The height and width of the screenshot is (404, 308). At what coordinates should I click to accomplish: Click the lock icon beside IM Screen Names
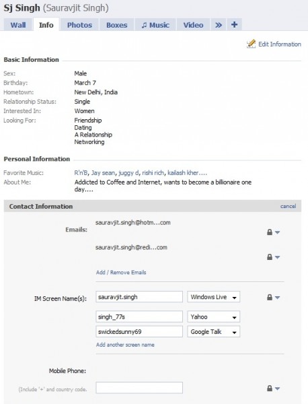coord(270,297)
